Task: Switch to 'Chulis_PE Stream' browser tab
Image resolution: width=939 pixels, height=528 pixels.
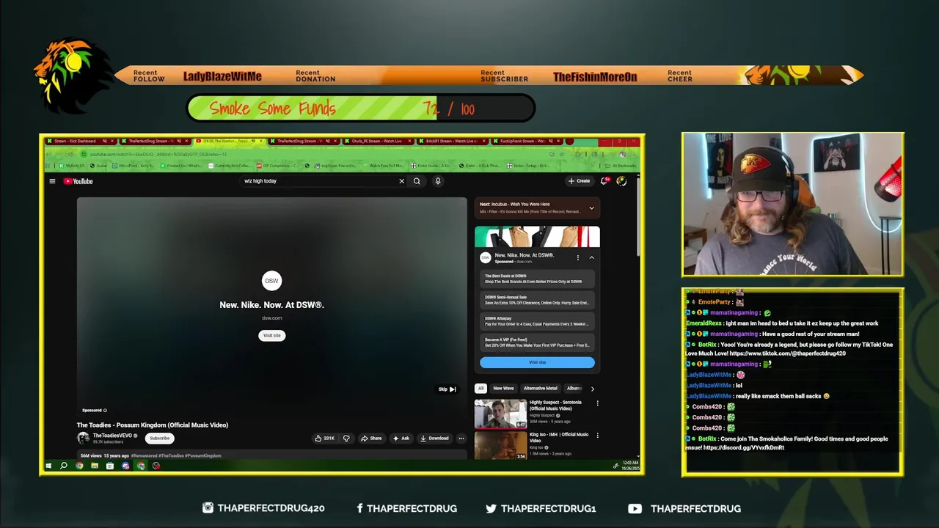Action: coord(379,141)
